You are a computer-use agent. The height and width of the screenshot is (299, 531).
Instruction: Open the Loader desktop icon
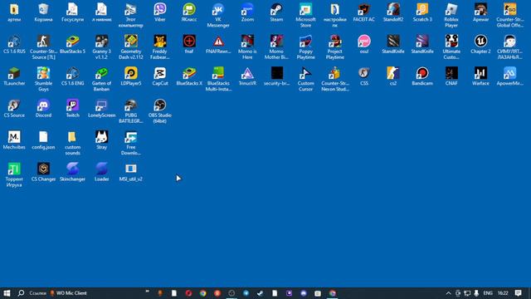click(101, 172)
